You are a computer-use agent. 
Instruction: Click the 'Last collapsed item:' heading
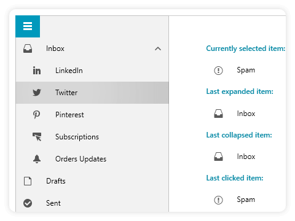239,135
